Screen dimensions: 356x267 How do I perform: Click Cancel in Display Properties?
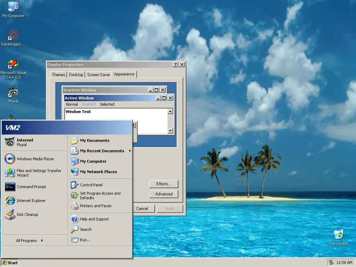[142, 209]
